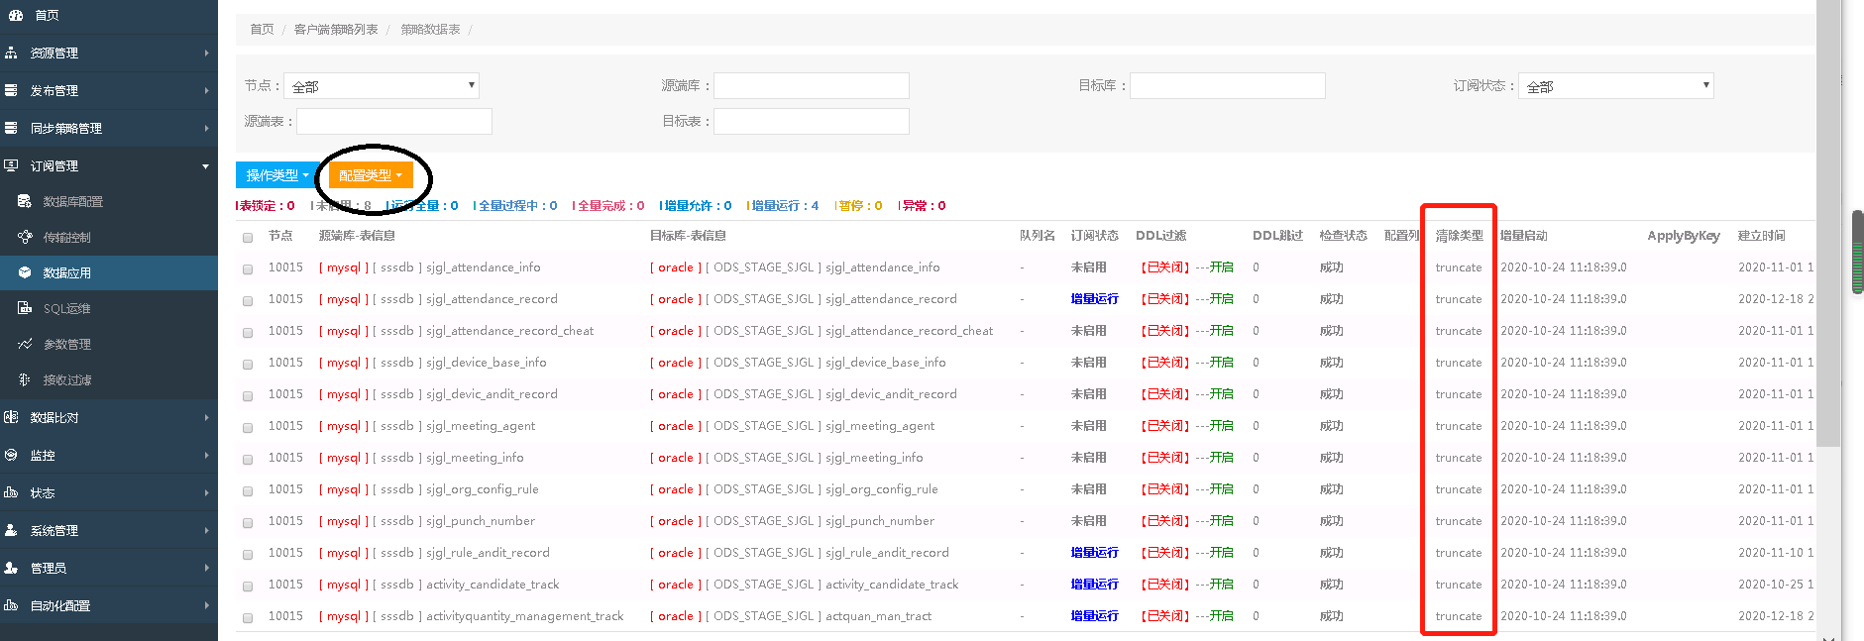The width and height of the screenshot is (1864, 641).
Task: Open the 节点 dropdown
Action: click(x=381, y=86)
